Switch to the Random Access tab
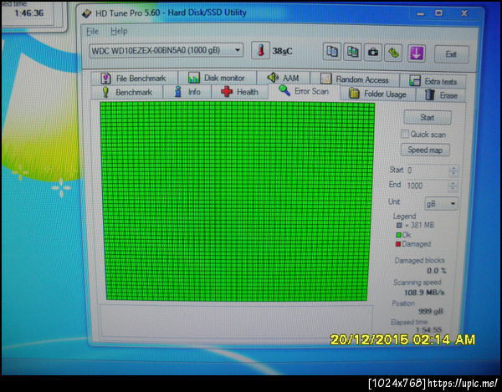 (x=355, y=79)
